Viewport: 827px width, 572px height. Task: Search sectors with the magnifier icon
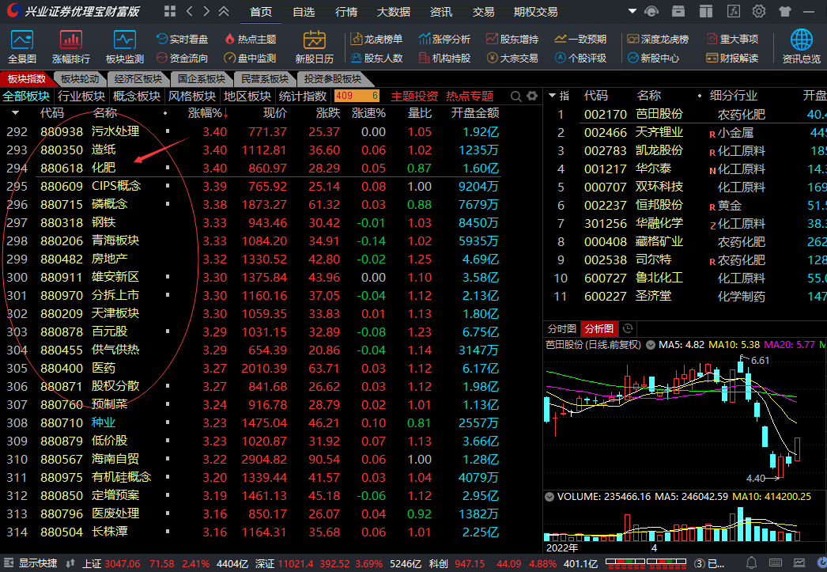[x=515, y=96]
